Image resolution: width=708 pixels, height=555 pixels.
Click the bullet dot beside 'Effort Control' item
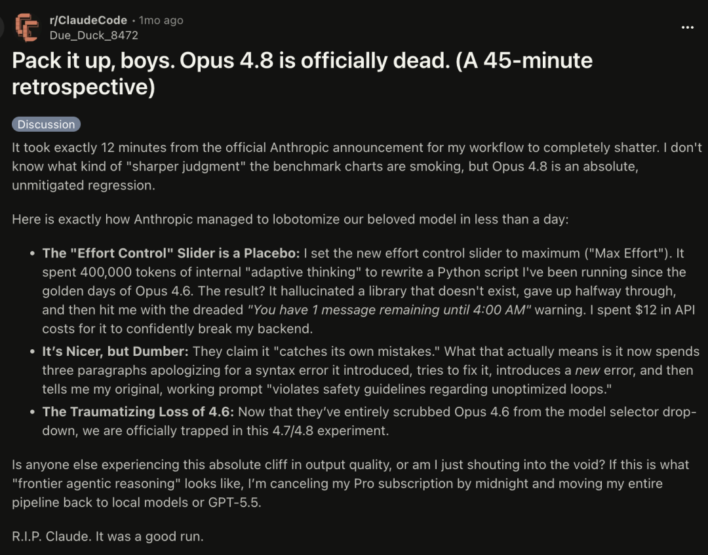point(32,254)
